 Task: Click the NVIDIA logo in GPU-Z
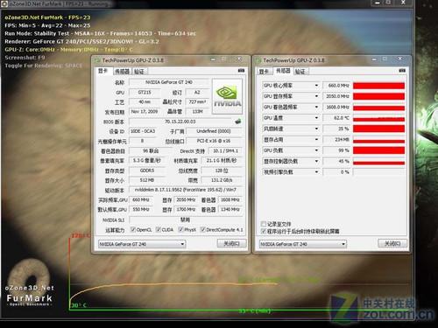pos(227,96)
